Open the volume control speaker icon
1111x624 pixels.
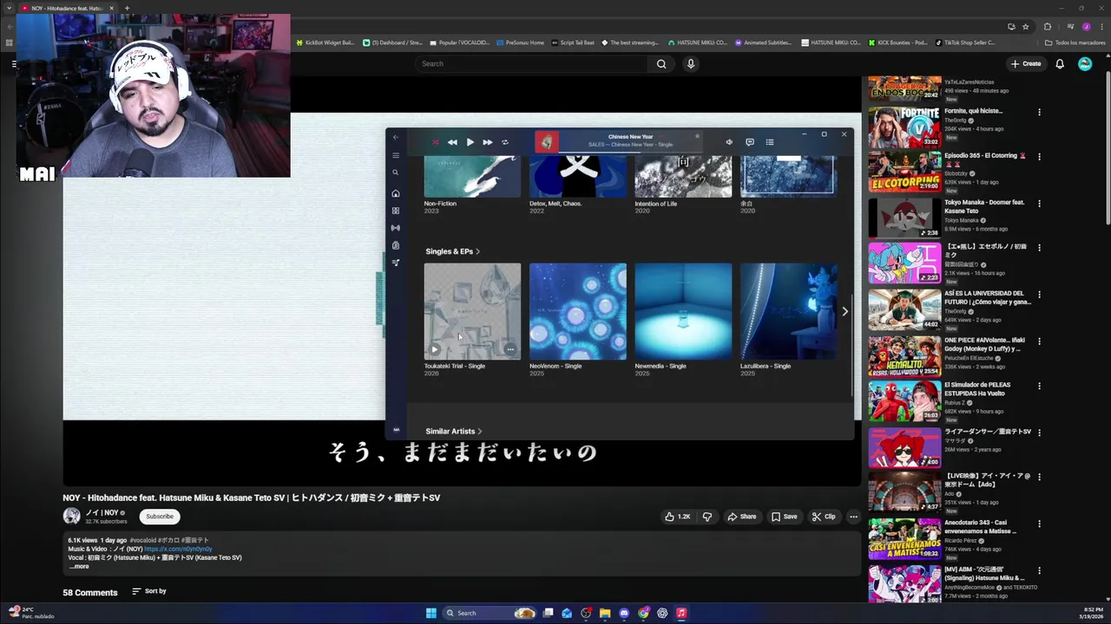(729, 142)
